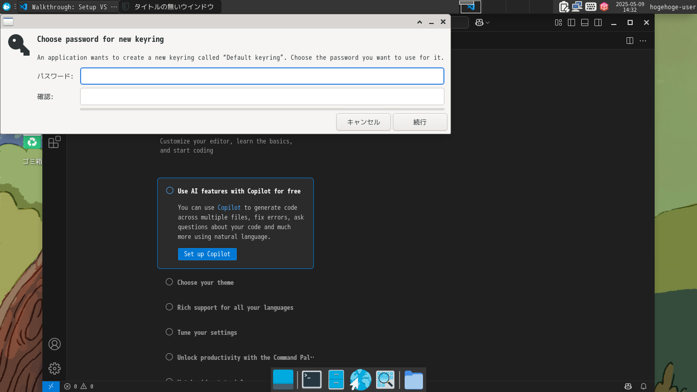Select the ゴミ箱 trash desktop icon
This screenshot has height=392, width=697.
(x=32, y=149)
